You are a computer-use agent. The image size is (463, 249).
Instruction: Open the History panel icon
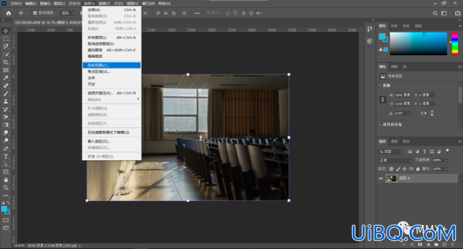(x=370, y=29)
